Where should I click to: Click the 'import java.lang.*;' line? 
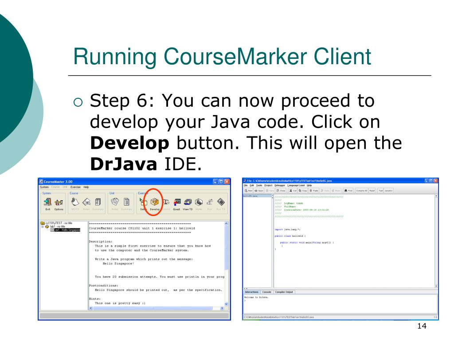click(x=287, y=229)
